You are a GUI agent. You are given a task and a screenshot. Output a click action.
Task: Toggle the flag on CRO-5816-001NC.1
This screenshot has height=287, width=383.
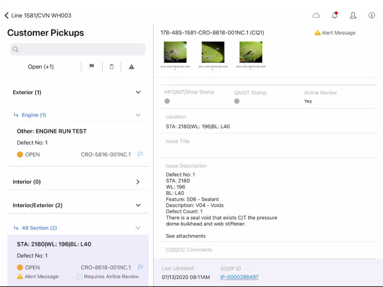[140, 154]
